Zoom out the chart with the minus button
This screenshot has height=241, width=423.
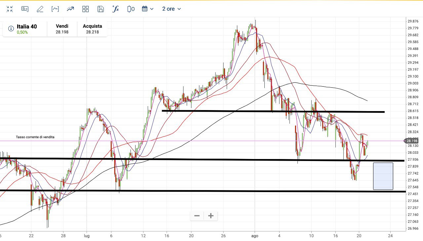coord(197,216)
